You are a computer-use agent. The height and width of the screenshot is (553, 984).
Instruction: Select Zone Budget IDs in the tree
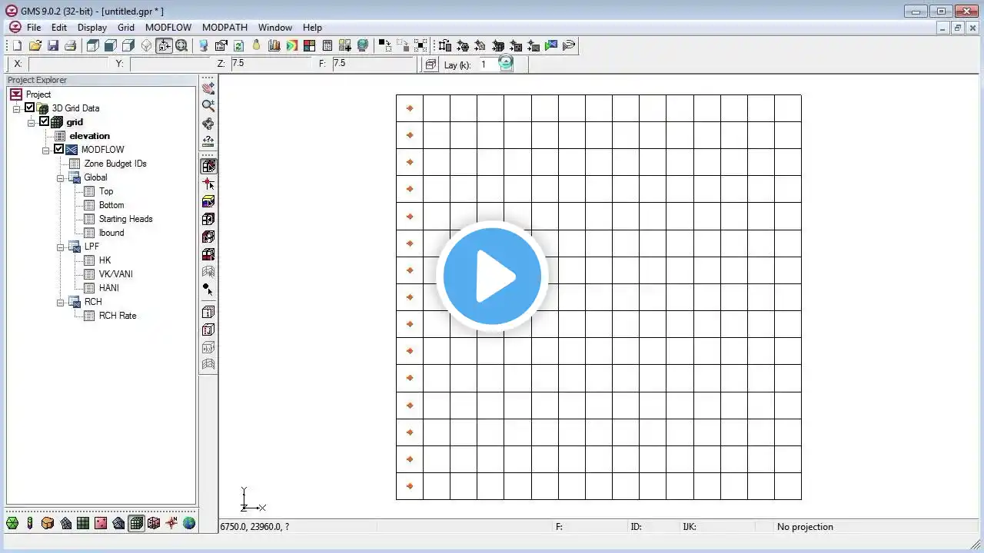tap(115, 164)
